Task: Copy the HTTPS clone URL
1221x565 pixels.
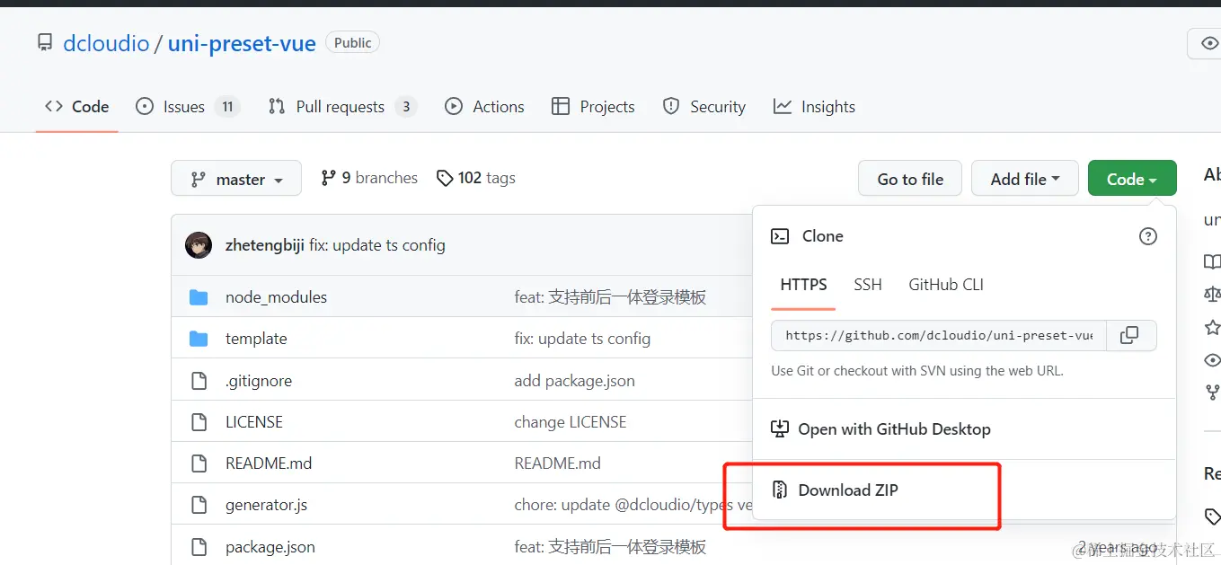Action: 1129,335
